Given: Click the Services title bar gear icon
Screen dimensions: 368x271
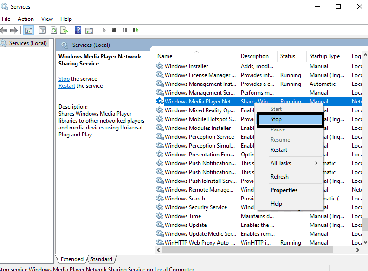Looking at the screenshot, I should pos(5,6).
